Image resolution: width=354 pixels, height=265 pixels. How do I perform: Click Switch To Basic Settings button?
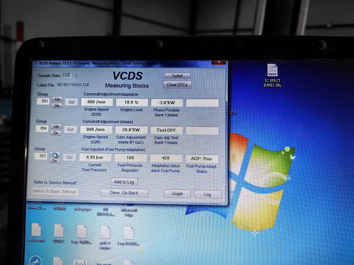tap(55, 191)
